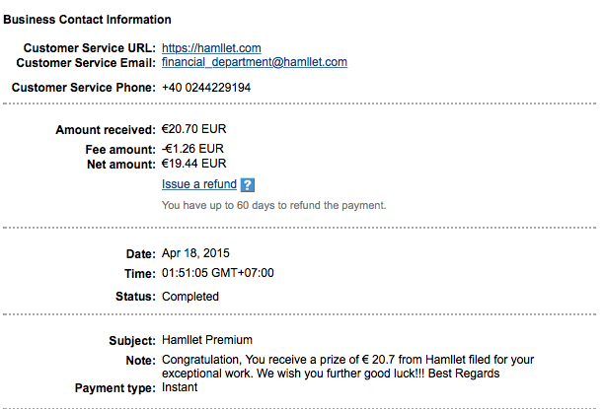This screenshot has width=604, height=409.
Task: Click the -€1.26 EUR fee amount
Action: pos(193,149)
